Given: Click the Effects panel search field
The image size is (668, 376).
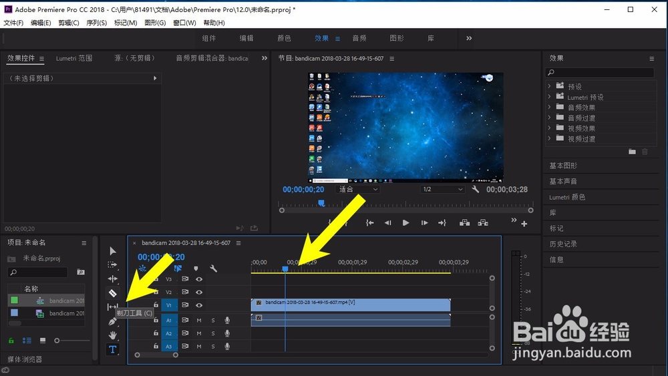Looking at the screenshot, I should [x=600, y=72].
